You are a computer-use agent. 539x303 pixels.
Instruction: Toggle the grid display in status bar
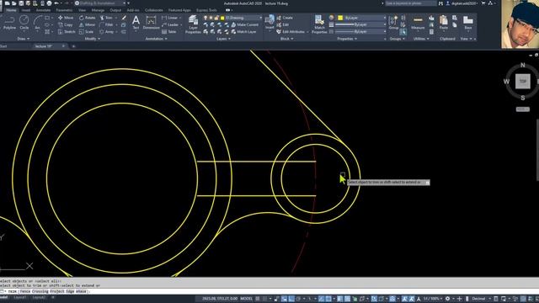coord(258,299)
